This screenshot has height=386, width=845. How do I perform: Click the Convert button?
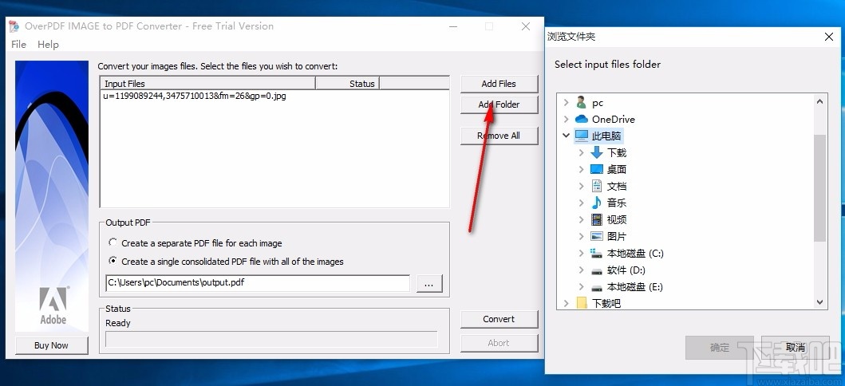(x=499, y=319)
